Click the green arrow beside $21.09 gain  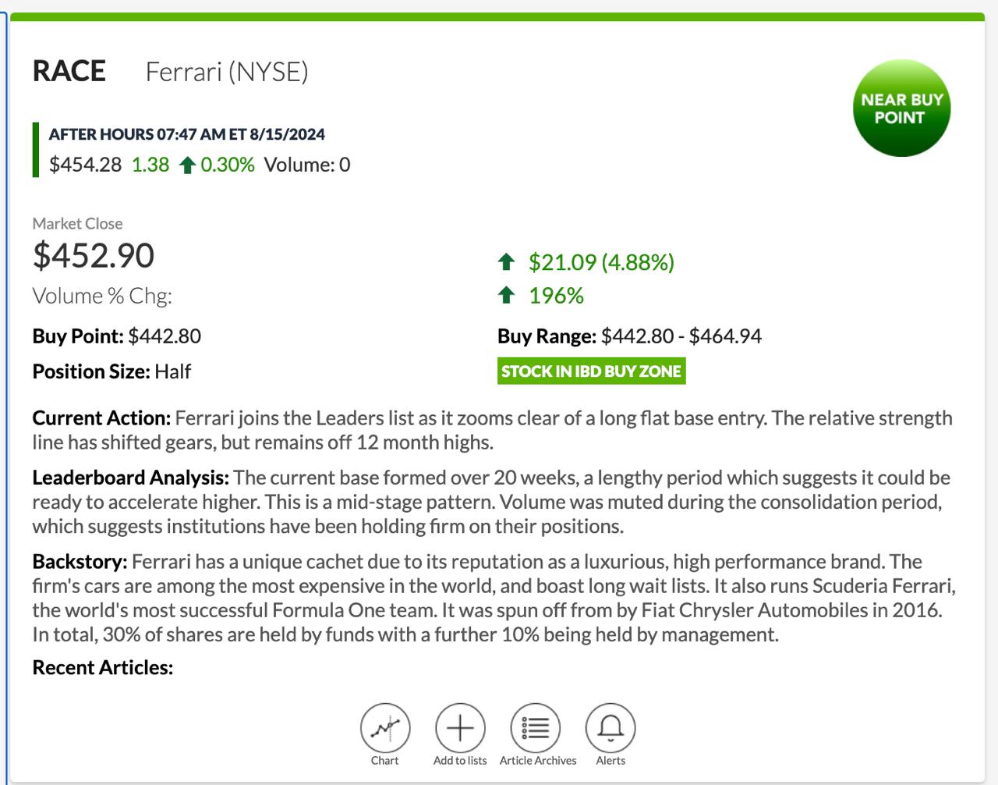(507, 262)
